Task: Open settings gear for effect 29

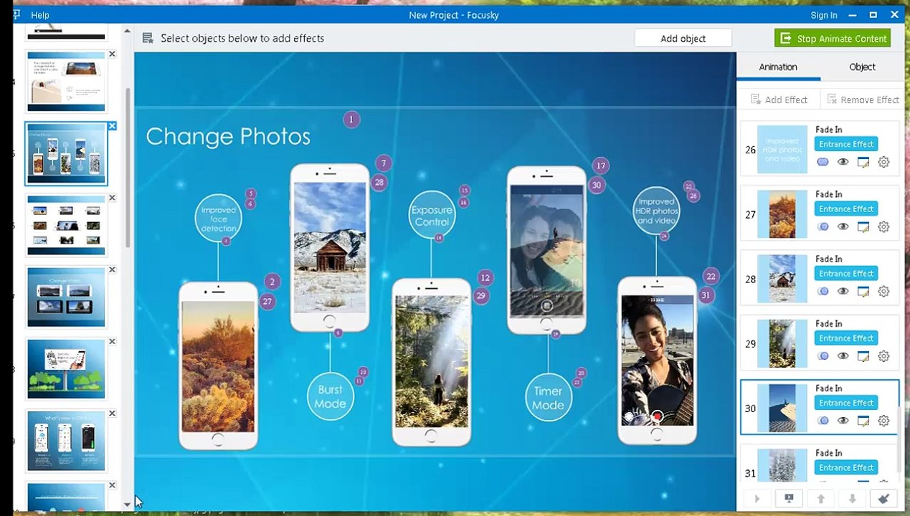Action: pos(883,355)
